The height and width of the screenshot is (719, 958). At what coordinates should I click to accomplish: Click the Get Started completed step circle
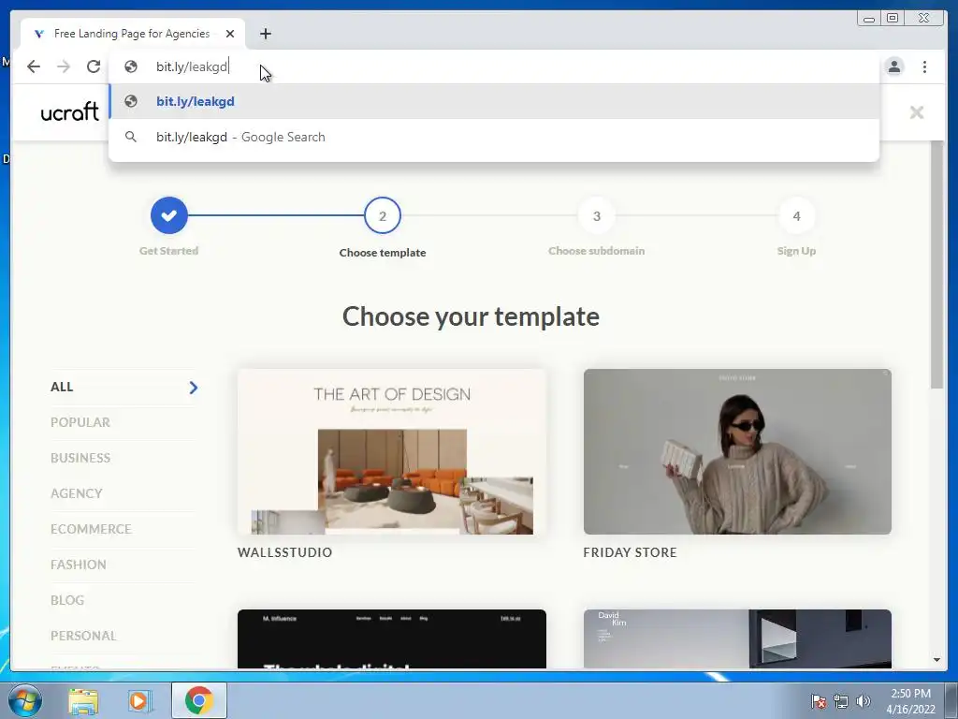click(x=169, y=215)
